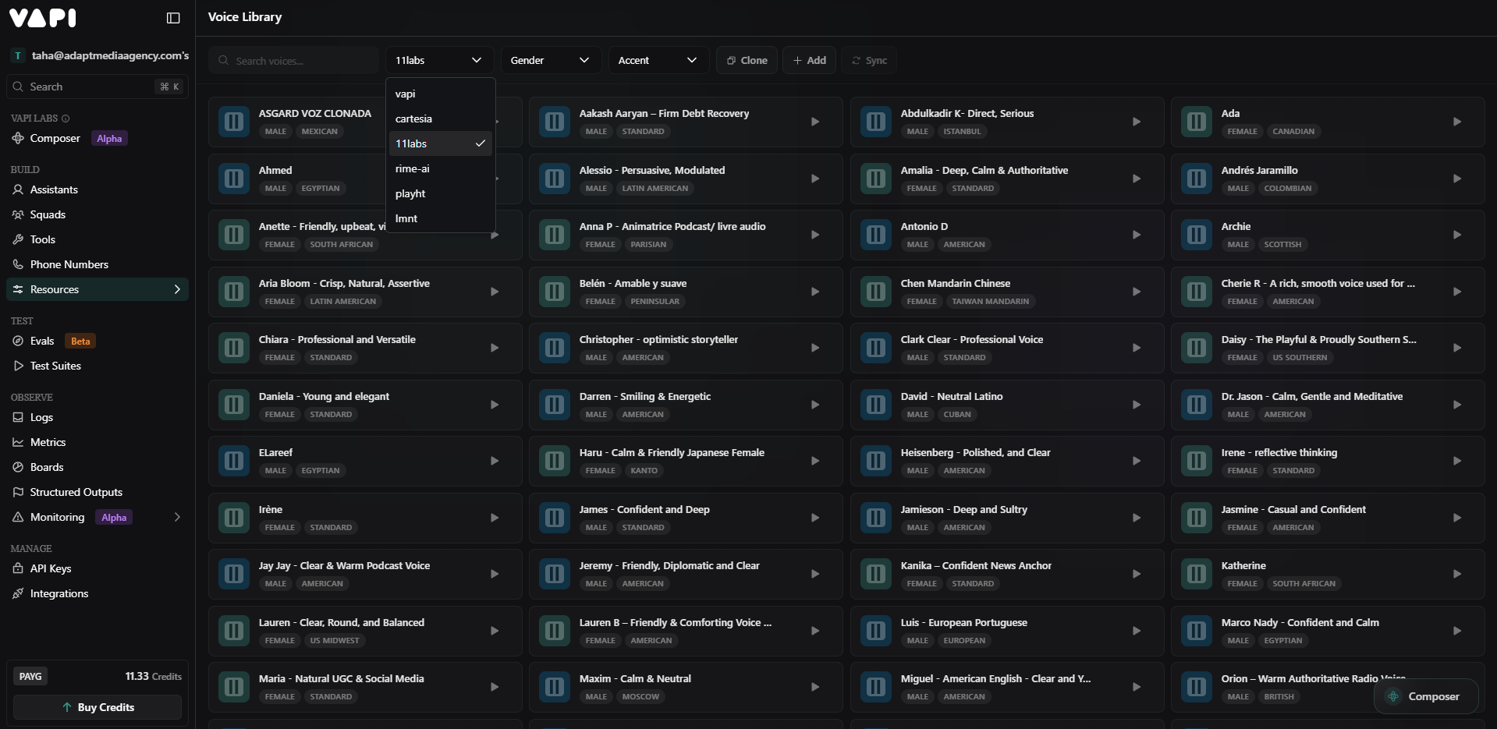Select vapi from provider list
1497x729 pixels.
441,94
